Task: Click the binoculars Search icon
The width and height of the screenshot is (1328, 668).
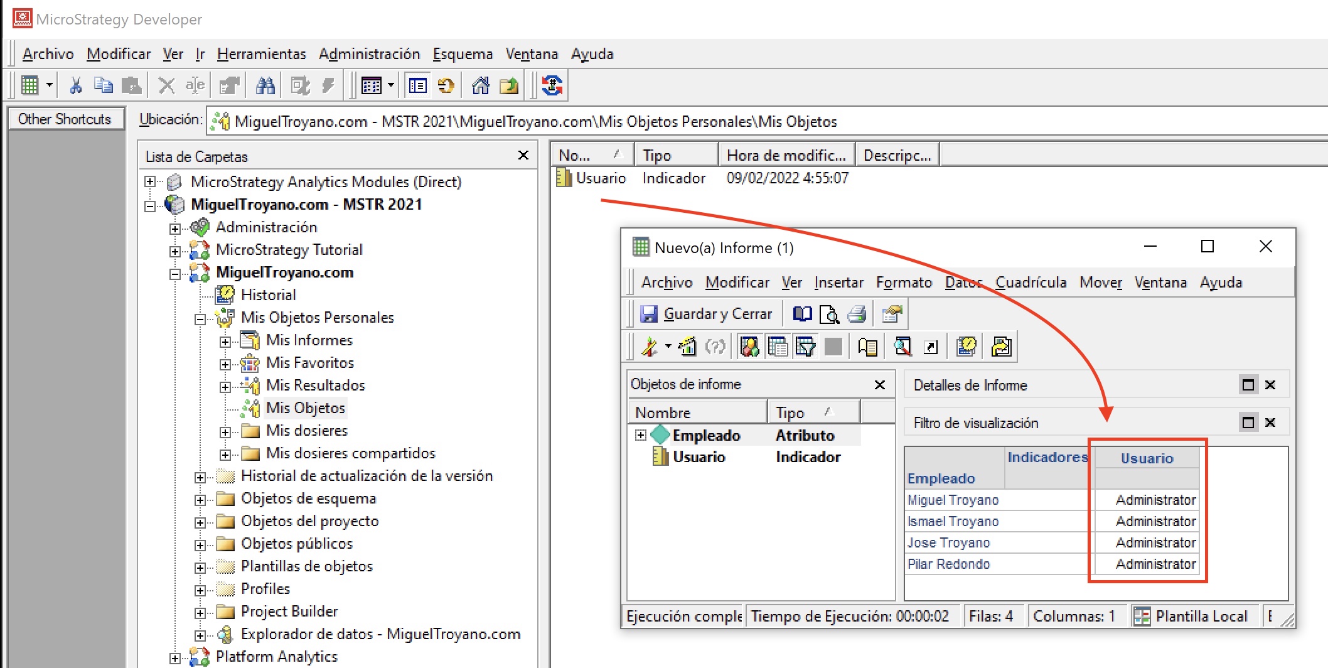Action: (x=265, y=85)
